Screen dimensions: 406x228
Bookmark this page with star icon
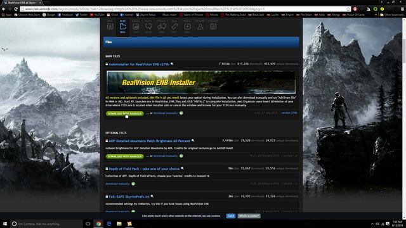348,9
